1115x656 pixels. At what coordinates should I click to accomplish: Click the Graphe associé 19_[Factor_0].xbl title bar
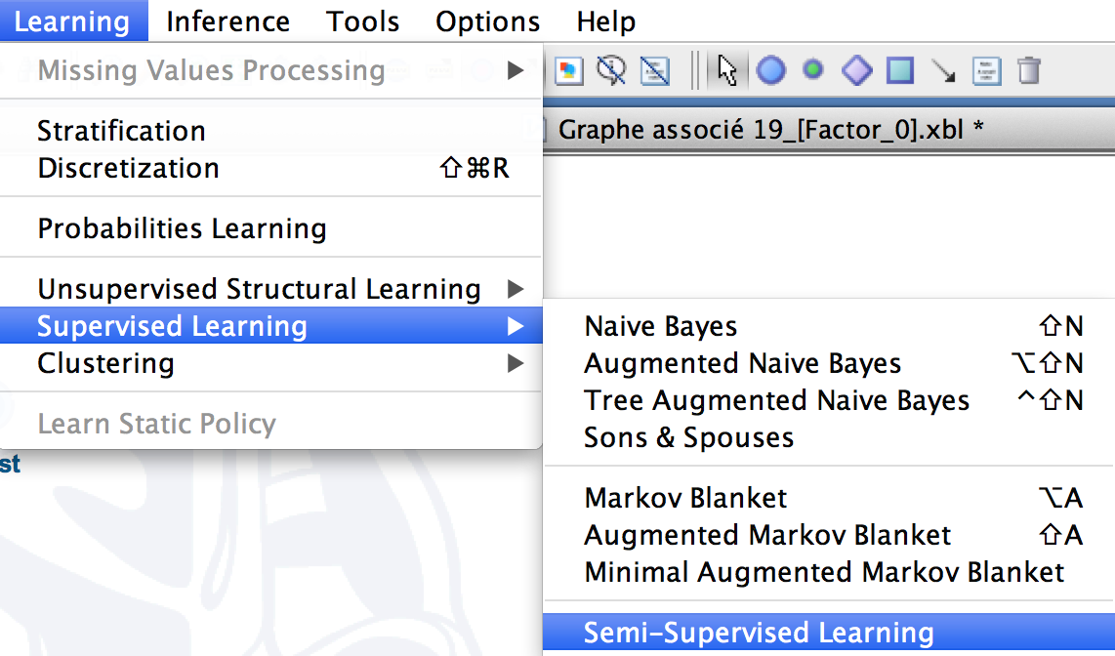(x=828, y=130)
